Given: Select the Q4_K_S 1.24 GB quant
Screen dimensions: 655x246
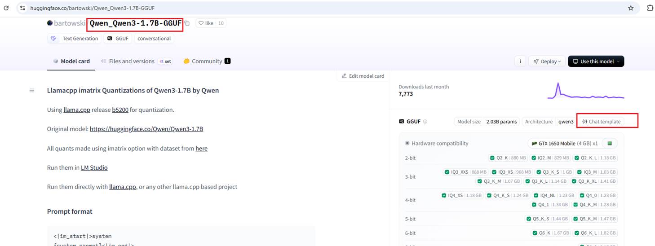Looking at the screenshot, I should click(508, 195).
